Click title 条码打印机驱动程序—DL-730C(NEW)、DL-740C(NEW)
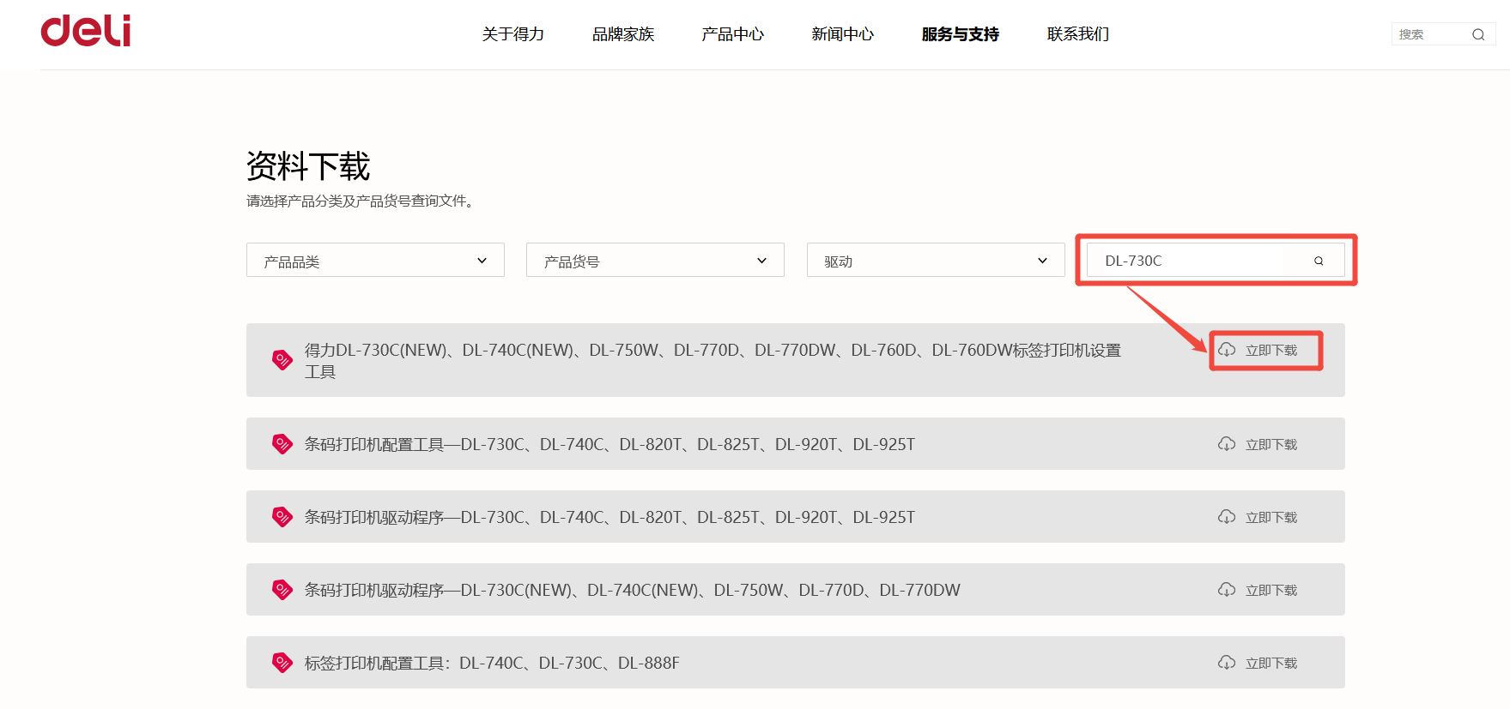Image resolution: width=1510 pixels, height=709 pixels. pyautogui.click(x=633, y=590)
